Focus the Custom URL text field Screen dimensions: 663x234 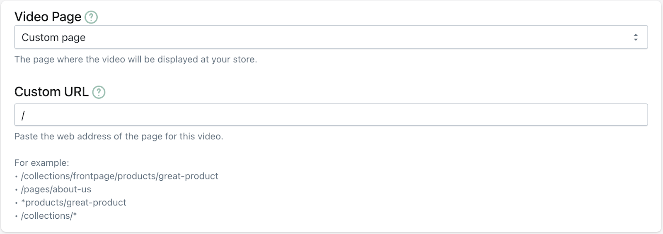pos(331,115)
